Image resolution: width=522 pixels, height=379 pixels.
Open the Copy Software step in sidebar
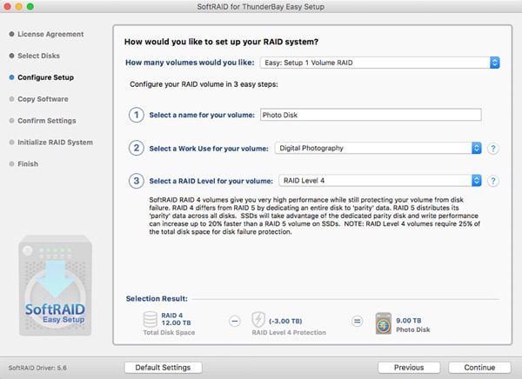(43, 99)
